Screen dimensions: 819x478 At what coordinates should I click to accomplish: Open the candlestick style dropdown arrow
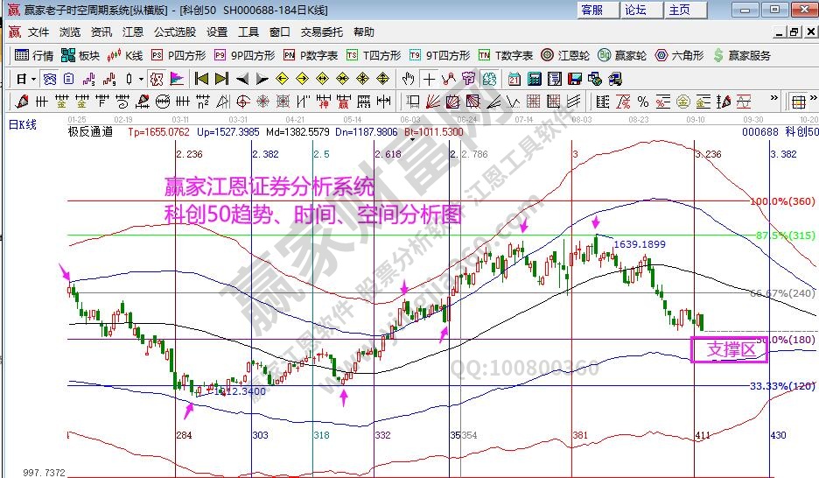tap(142, 79)
